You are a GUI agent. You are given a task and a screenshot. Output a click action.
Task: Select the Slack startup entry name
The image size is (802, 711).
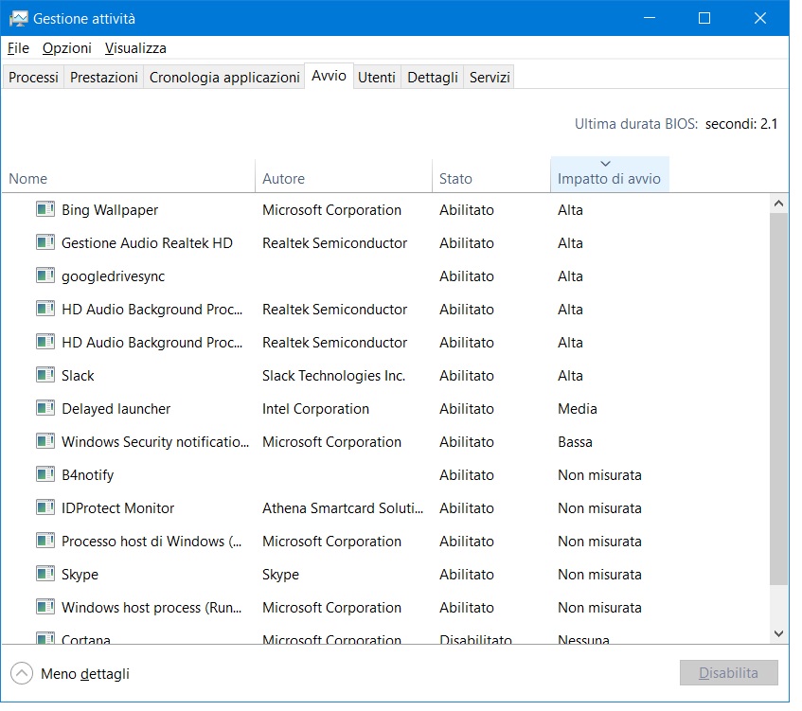click(78, 376)
